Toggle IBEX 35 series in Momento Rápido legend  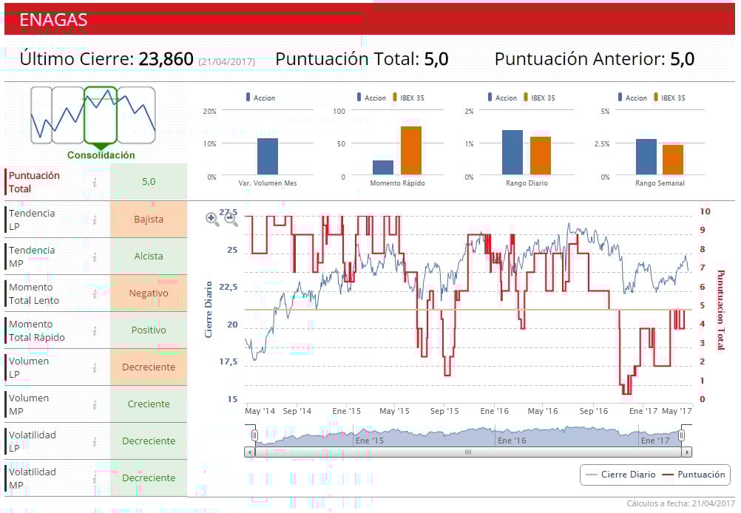coord(408,98)
